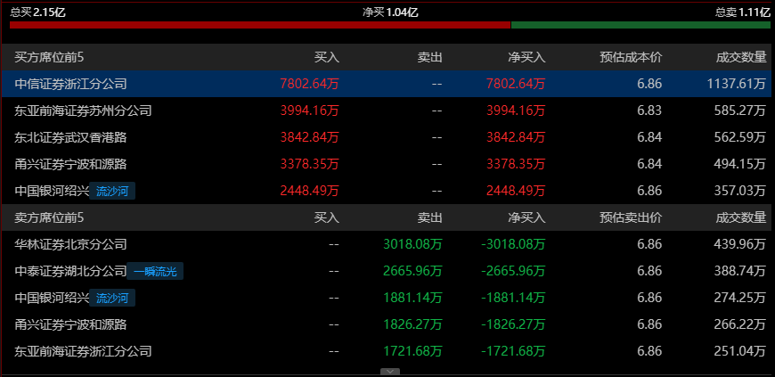Click the sell amount 1826.27万
775x377 pixels.
(412, 324)
